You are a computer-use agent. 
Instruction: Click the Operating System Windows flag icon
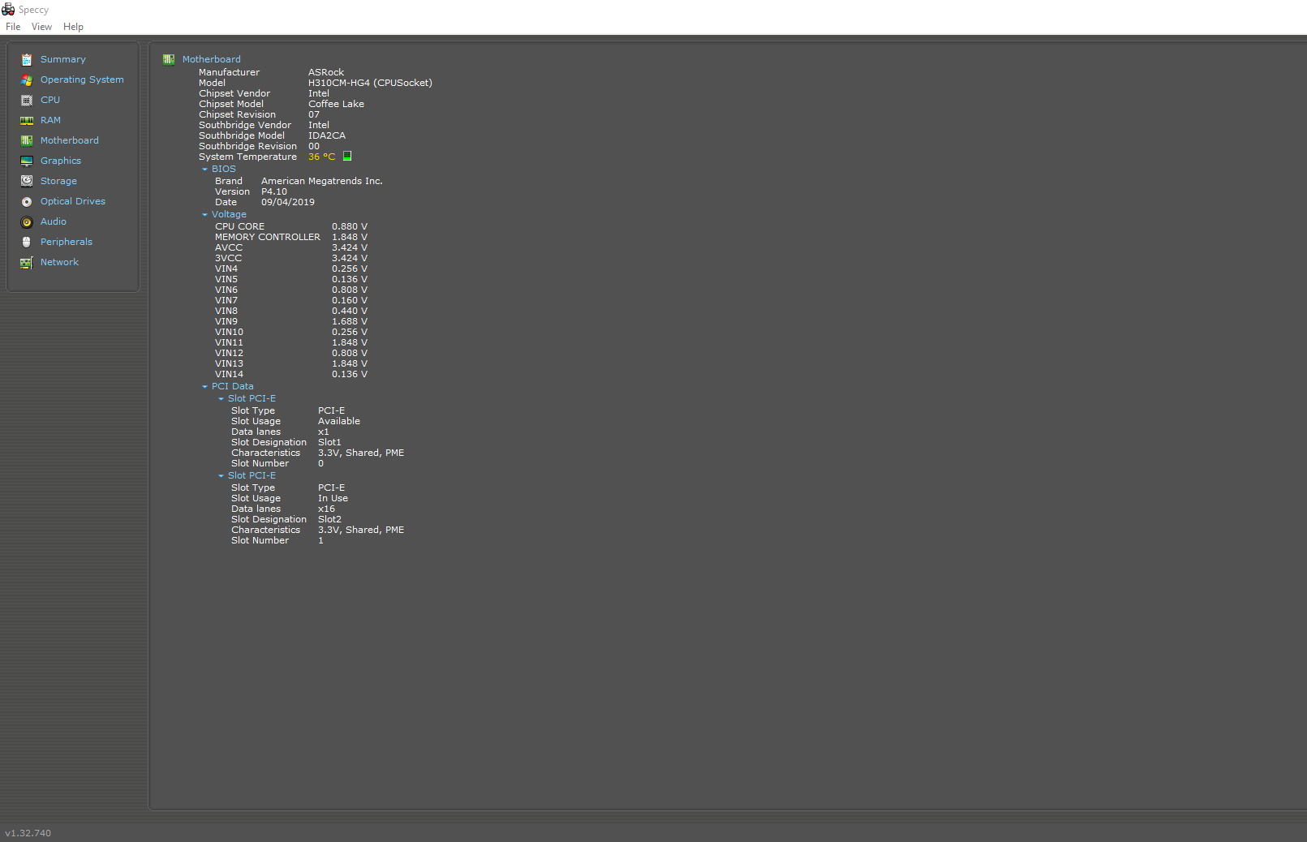coord(27,79)
